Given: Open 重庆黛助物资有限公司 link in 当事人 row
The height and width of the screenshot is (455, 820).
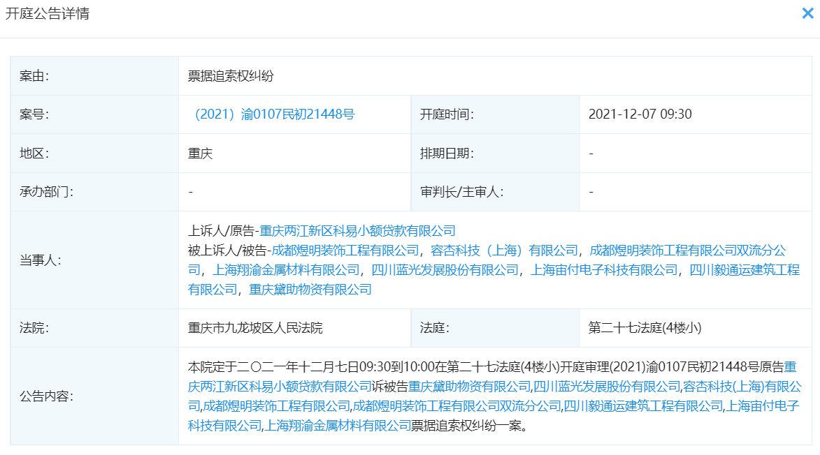Looking at the screenshot, I should coord(310,289).
